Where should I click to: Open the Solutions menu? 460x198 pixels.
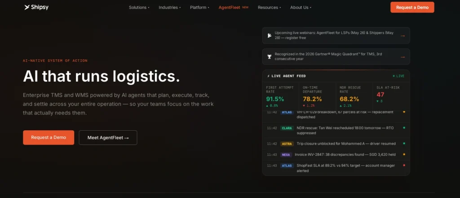point(139,7)
